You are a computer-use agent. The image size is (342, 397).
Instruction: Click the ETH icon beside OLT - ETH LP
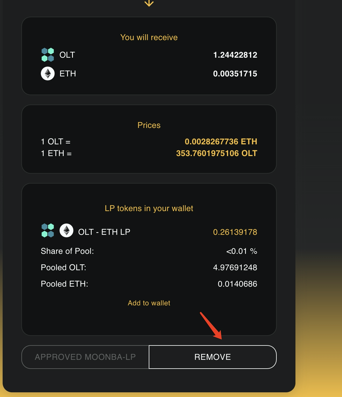pyautogui.click(x=66, y=231)
